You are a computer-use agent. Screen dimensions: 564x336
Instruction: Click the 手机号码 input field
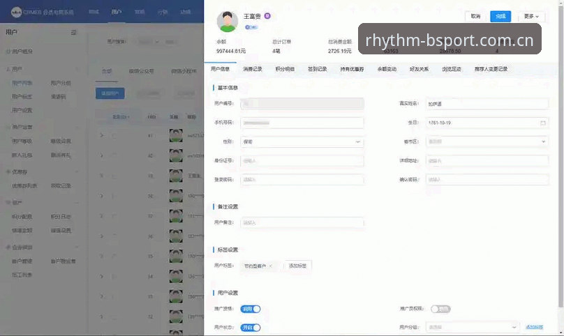click(x=302, y=123)
